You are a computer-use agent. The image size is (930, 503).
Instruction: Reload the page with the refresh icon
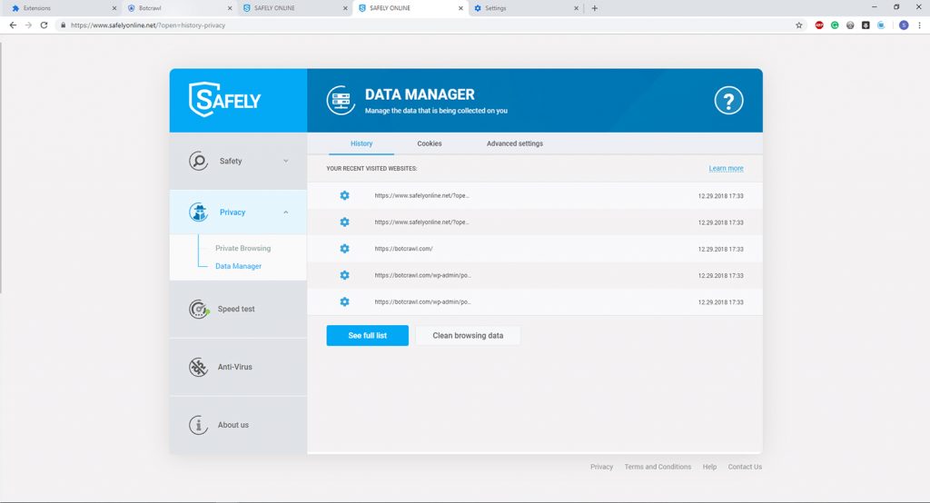tap(44, 25)
